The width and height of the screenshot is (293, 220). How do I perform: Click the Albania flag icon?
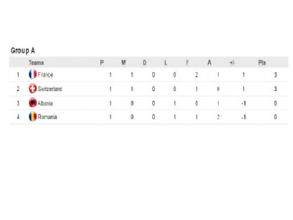click(33, 103)
